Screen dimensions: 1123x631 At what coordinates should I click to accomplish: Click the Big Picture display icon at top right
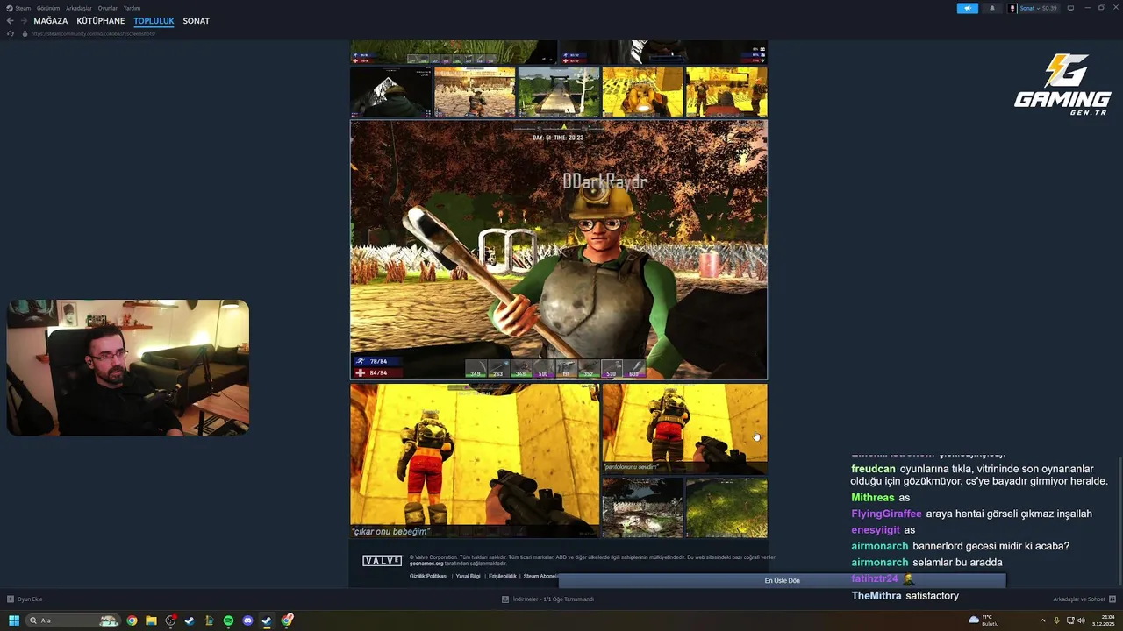(1070, 8)
